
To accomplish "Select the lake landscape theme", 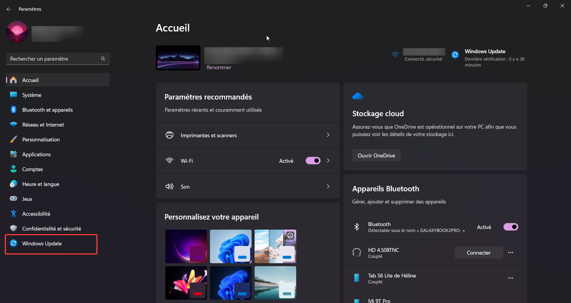I will pos(275,283).
